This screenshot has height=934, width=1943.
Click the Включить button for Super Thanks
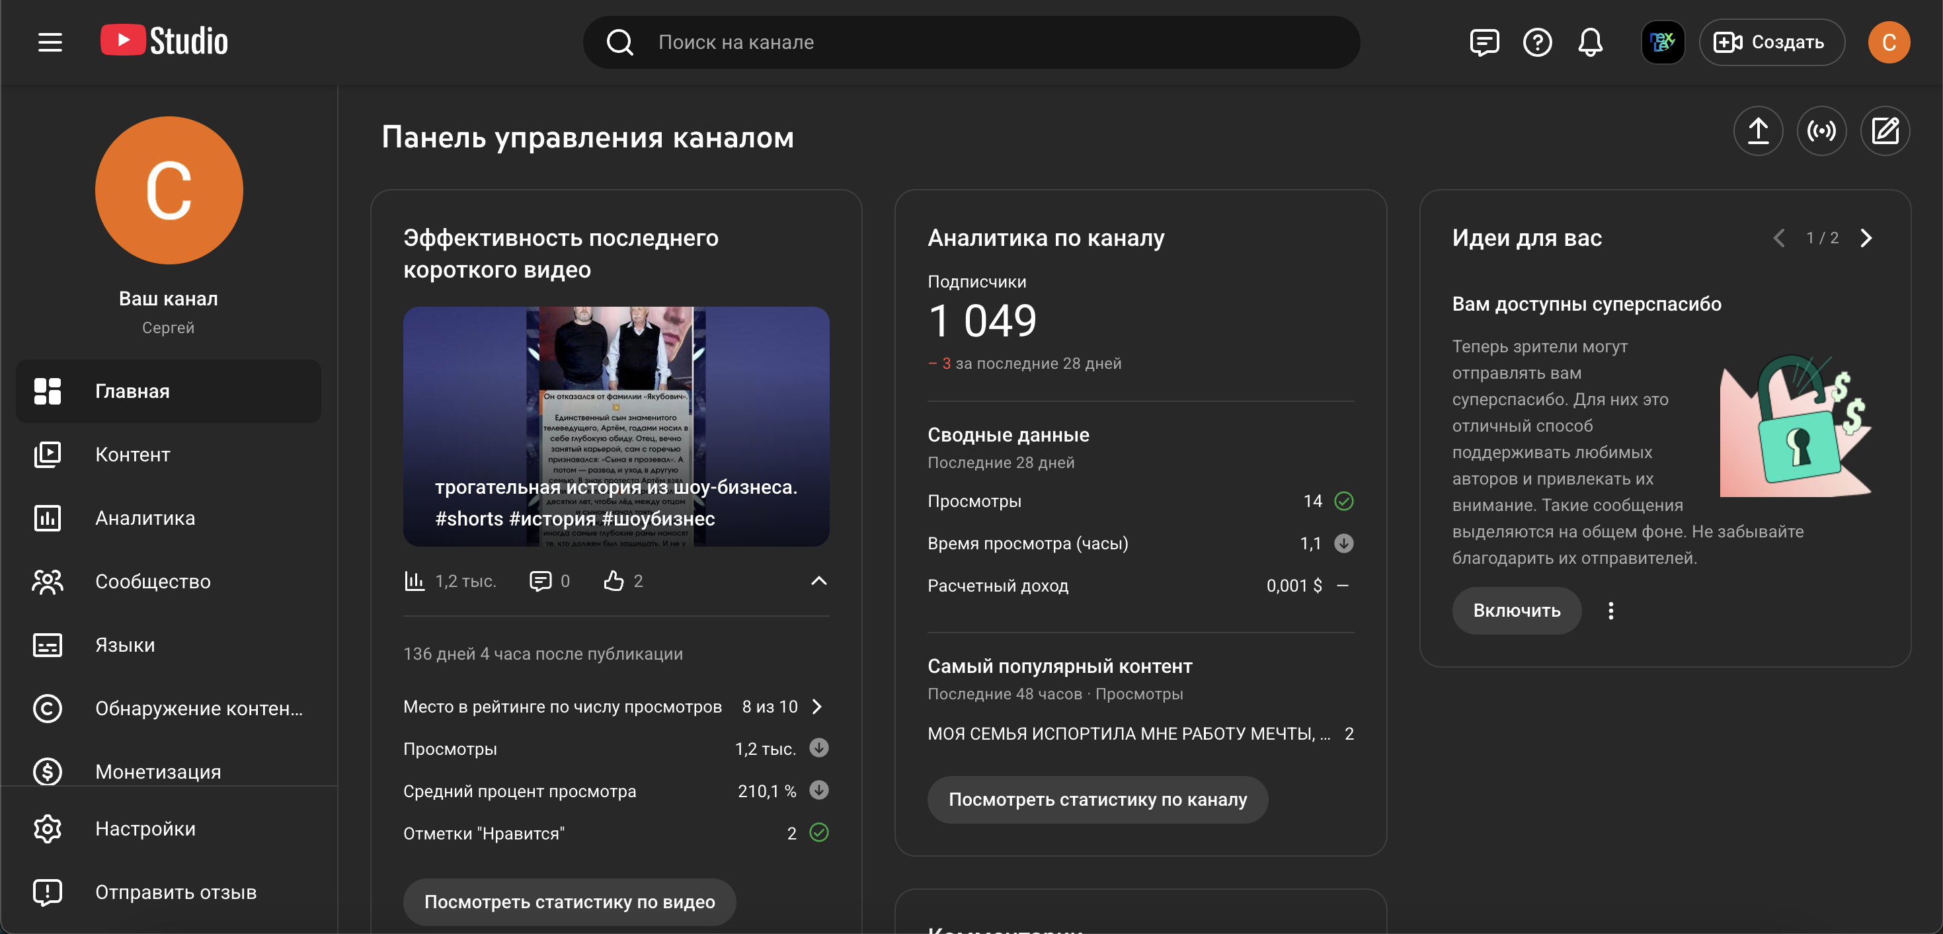1516,611
